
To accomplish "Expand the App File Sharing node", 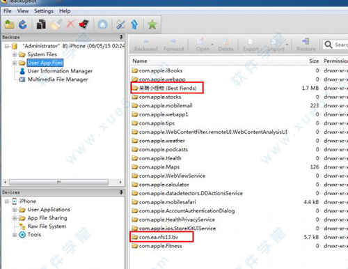I will click(x=15, y=218).
